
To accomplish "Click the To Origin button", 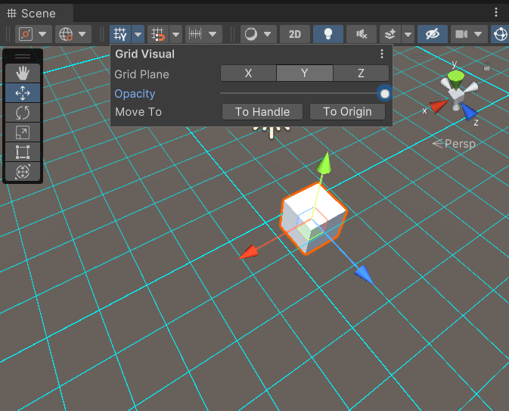I will click(347, 112).
